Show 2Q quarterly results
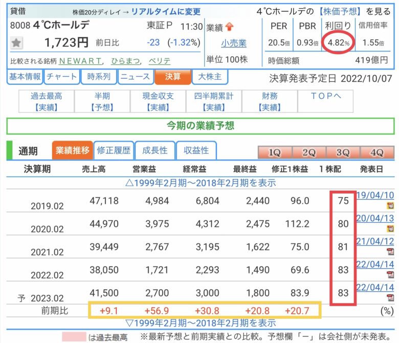This screenshot has height=343, width=399. 309,152
